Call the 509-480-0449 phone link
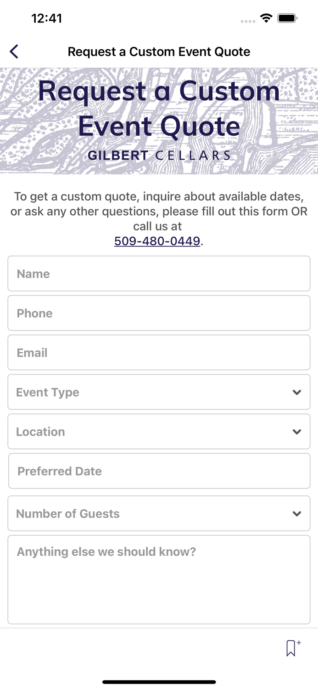Viewport: 318px width, 690px height. pyautogui.click(x=157, y=241)
